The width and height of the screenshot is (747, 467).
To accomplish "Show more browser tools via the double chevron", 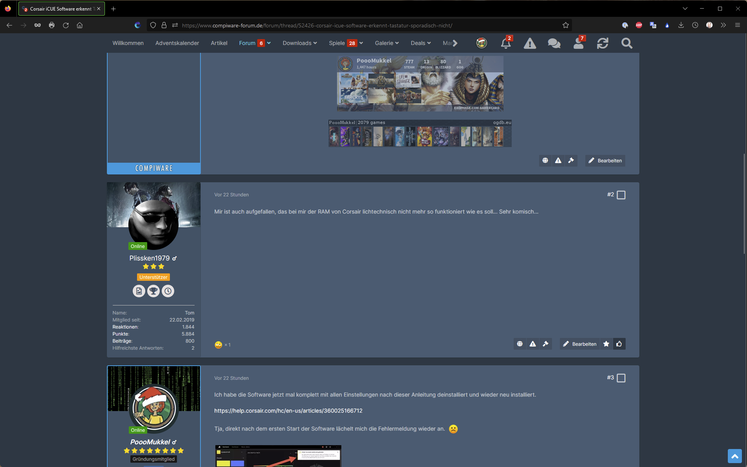I will tap(724, 25).
